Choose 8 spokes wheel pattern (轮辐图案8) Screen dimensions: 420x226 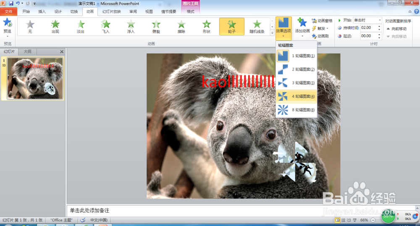point(296,110)
